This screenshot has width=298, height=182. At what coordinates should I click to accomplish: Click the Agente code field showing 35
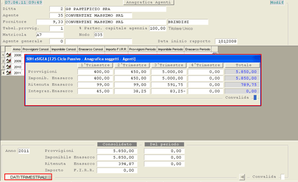click(x=57, y=15)
